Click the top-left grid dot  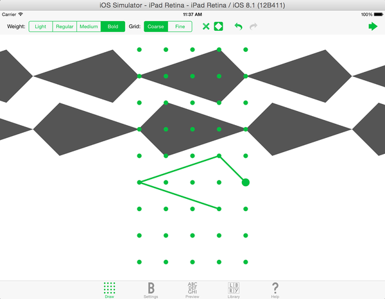coord(139,49)
